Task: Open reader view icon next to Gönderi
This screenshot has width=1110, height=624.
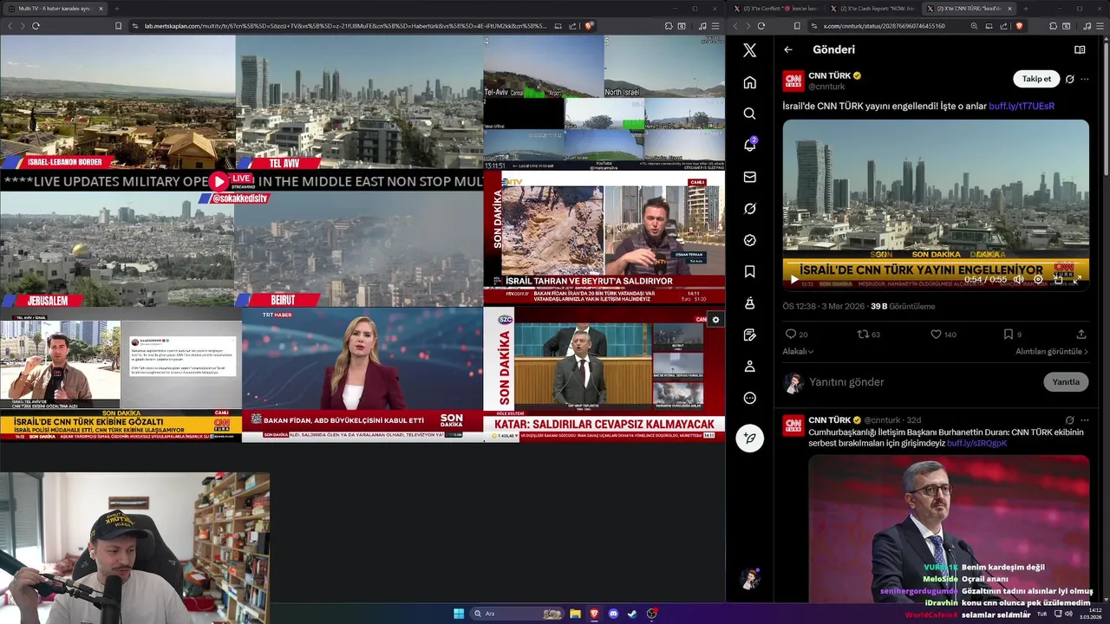Action: pyautogui.click(x=1080, y=49)
